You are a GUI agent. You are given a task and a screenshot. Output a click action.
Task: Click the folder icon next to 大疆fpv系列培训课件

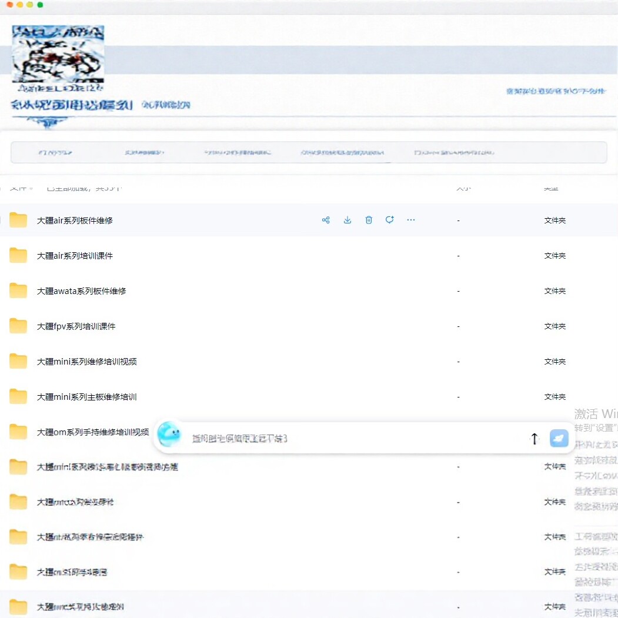click(x=18, y=325)
